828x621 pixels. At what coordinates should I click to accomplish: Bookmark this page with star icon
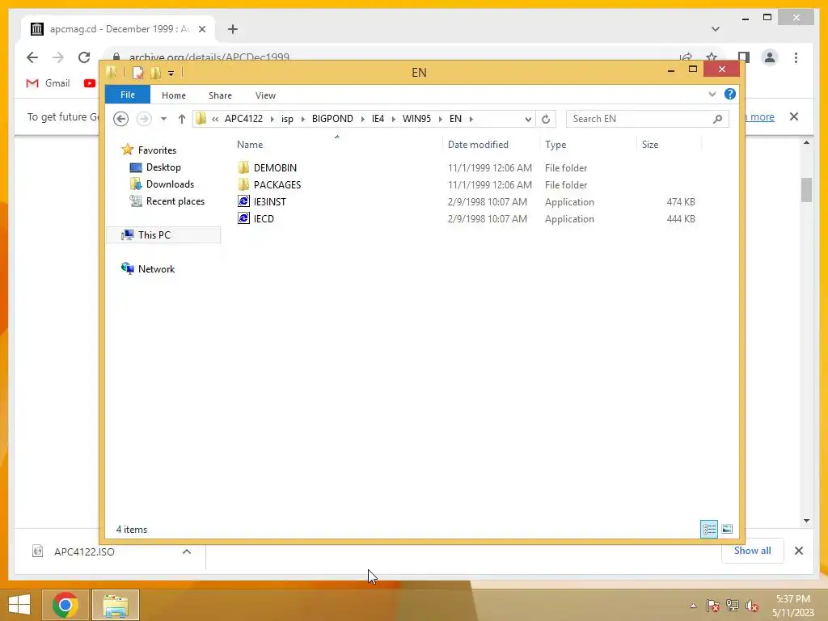click(712, 57)
